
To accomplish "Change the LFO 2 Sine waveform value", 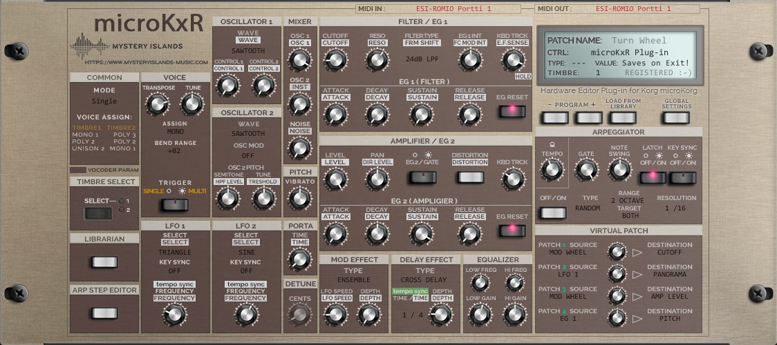I will click(x=246, y=252).
